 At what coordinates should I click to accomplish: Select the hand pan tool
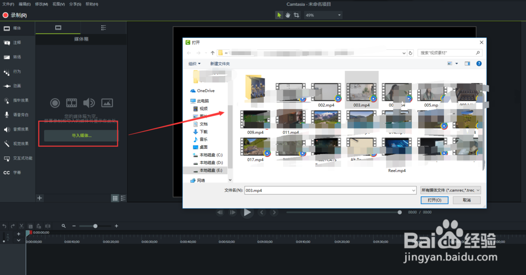click(x=288, y=15)
